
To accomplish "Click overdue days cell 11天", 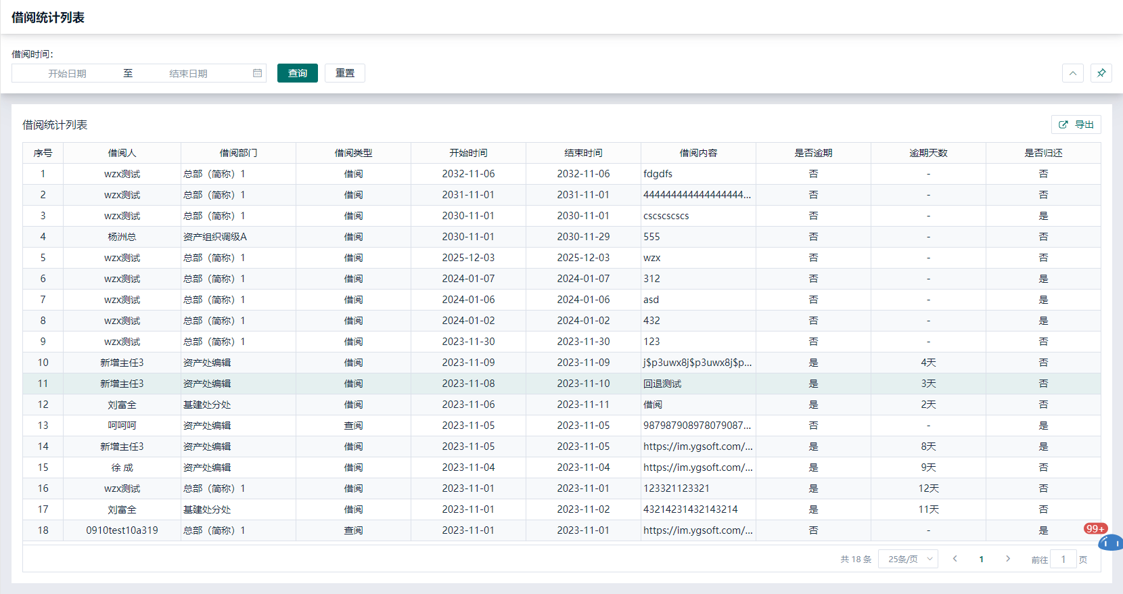I will (928, 509).
